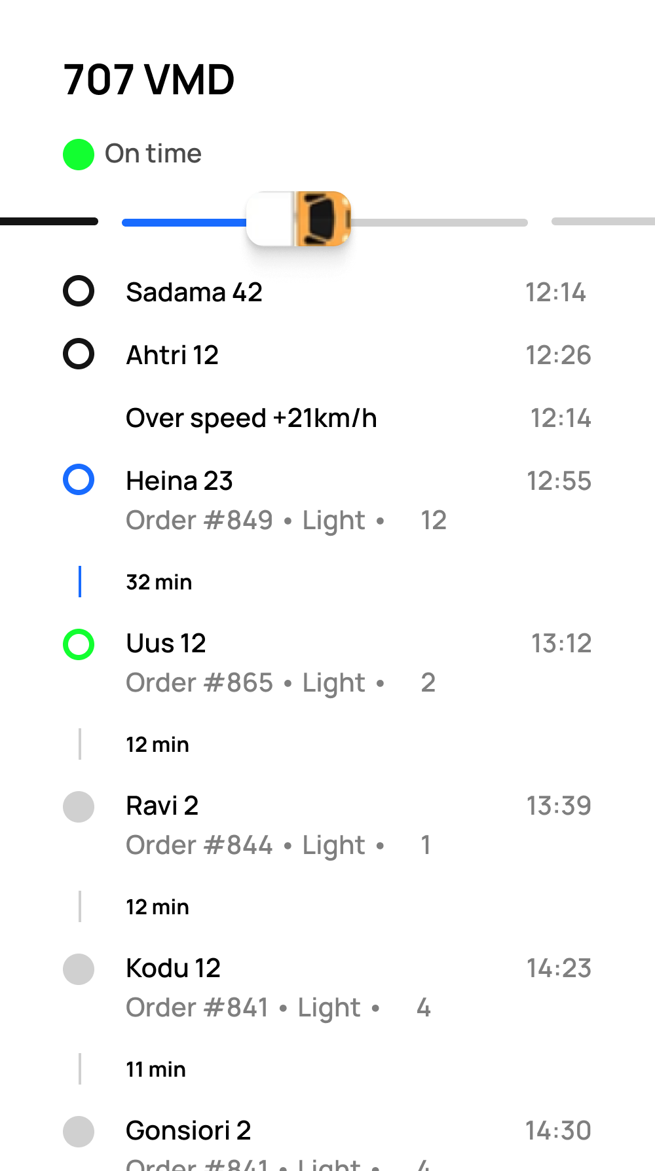Image resolution: width=655 pixels, height=1171 pixels.
Task: Open the Over speed +21km/h alert
Action: (251, 418)
